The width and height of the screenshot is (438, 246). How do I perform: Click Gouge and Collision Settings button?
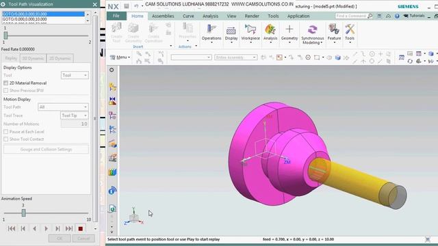(46, 150)
